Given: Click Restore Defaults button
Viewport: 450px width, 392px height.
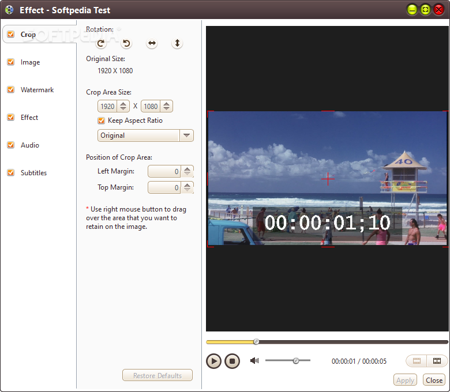Looking at the screenshot, I should (x=157, y=375).
